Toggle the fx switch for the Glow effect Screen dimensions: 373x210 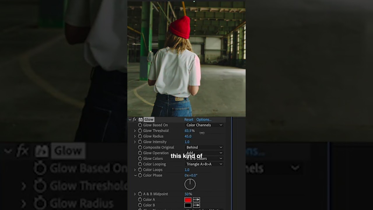click(135, 120)
